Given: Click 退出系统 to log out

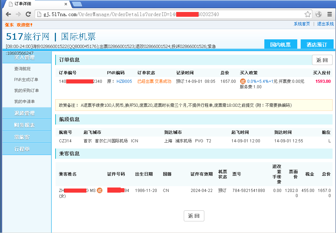Looking at the screenshot, I should [x=325, y=24].
